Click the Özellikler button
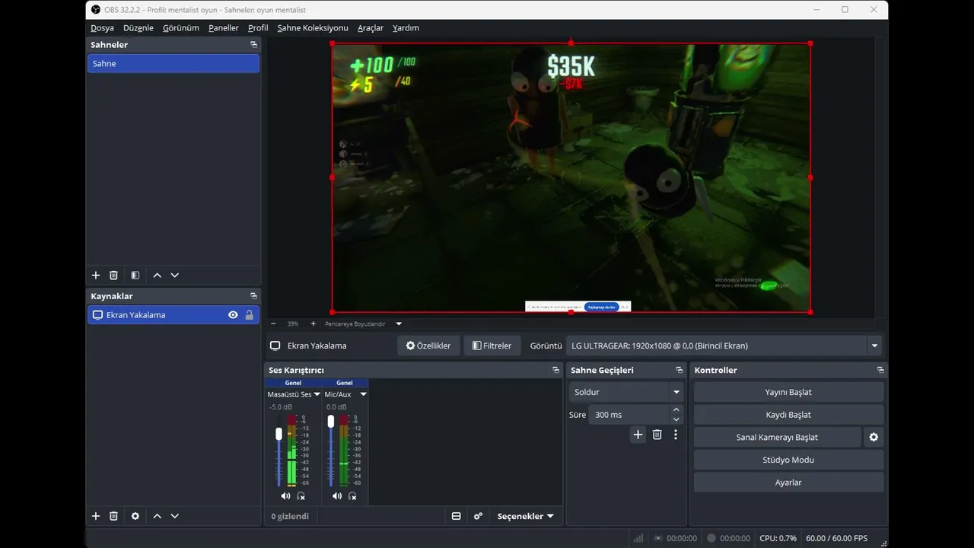This screenshot has width=974, height=548. point(428,346)
